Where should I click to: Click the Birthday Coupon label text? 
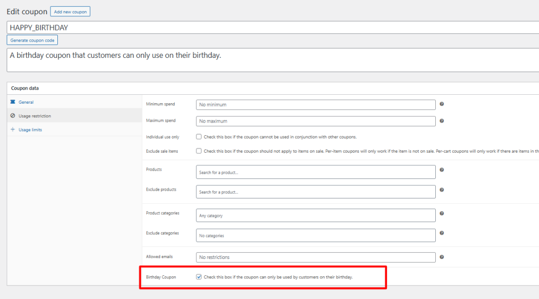(161, 277)
